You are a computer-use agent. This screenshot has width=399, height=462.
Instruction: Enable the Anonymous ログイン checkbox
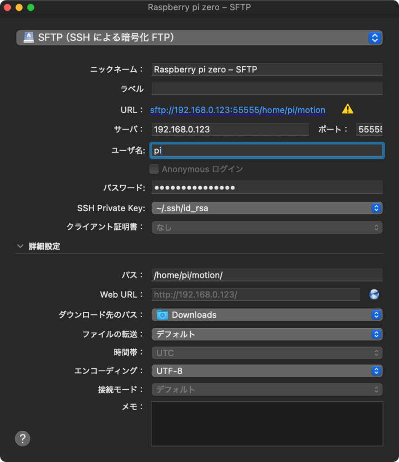(x=154, y=169)
